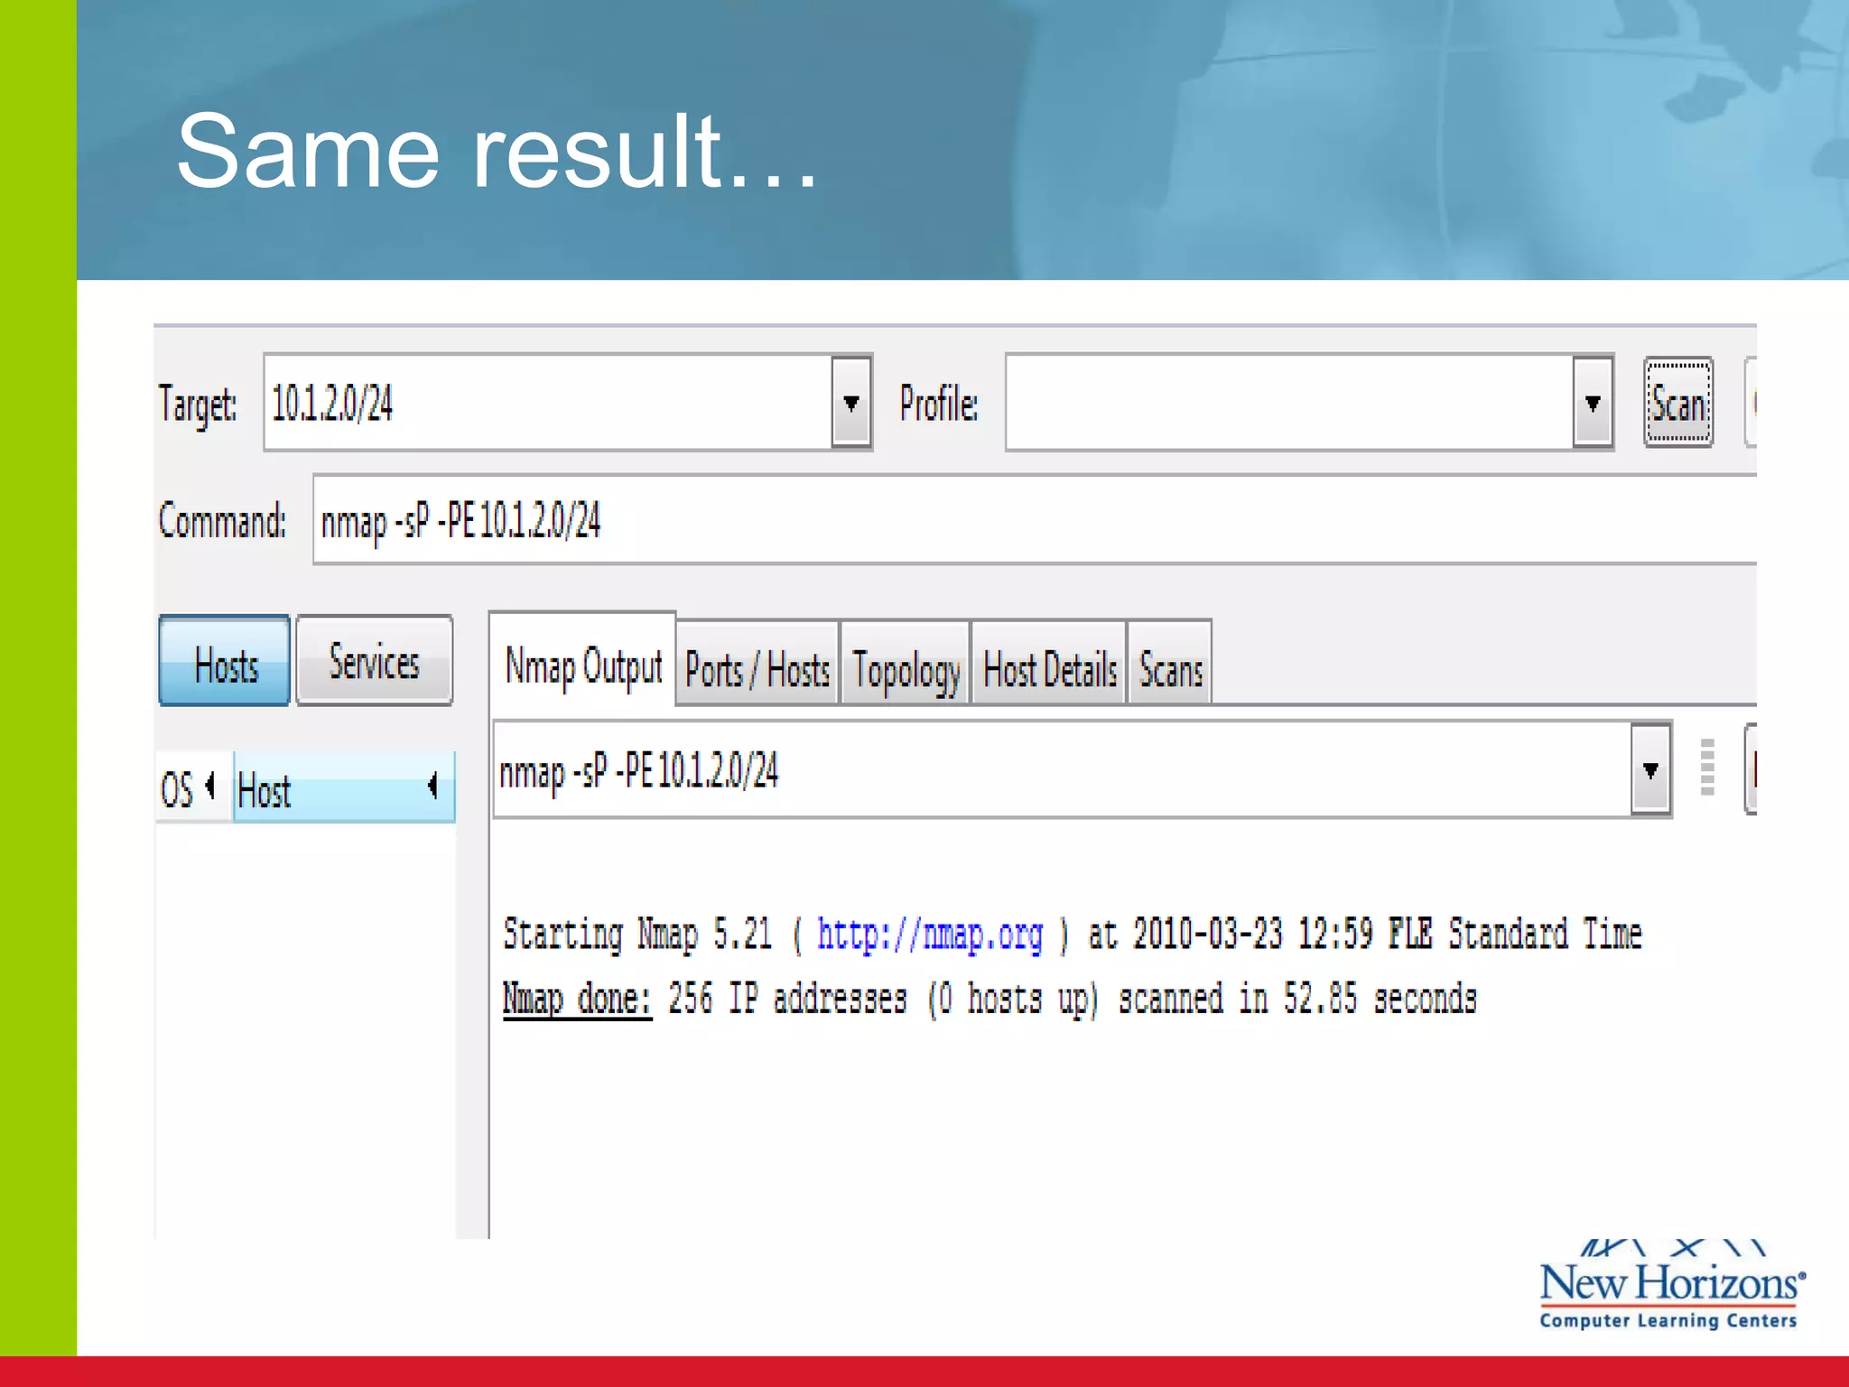The image size is (1849, 1387).
Task: Switch to the Host Details tab
Action: pos(1049,669)
